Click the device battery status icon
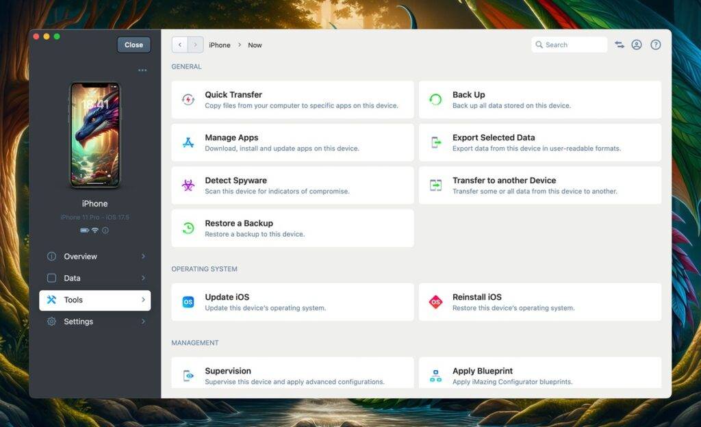The image size is (701, 427). pos(84,231)
